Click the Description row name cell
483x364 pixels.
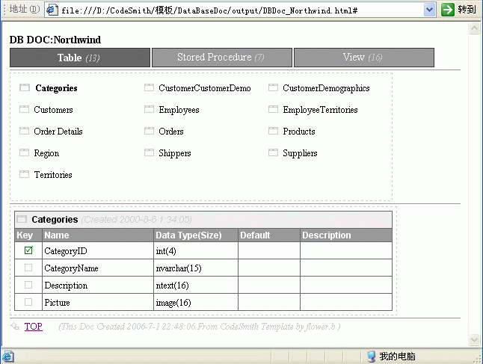pos(98,286)
